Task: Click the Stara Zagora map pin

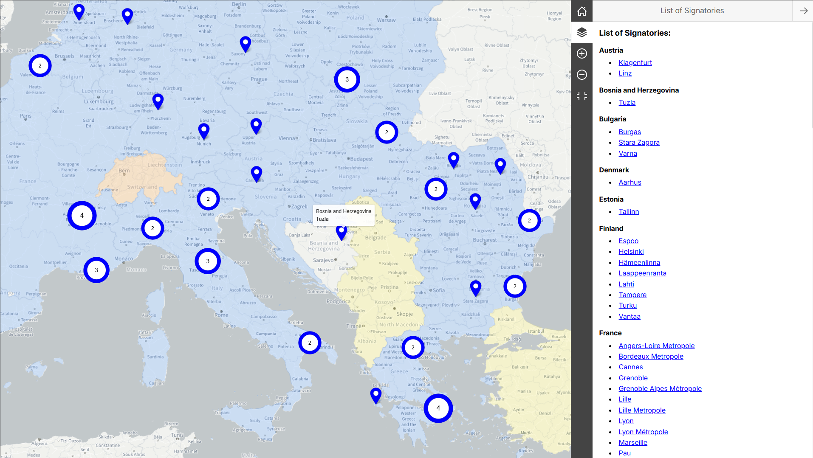Action: (x=475, y=287)
